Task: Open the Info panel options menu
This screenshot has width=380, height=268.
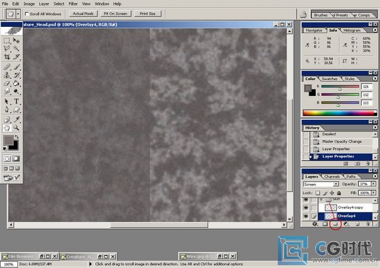Action: coord(375,30)
